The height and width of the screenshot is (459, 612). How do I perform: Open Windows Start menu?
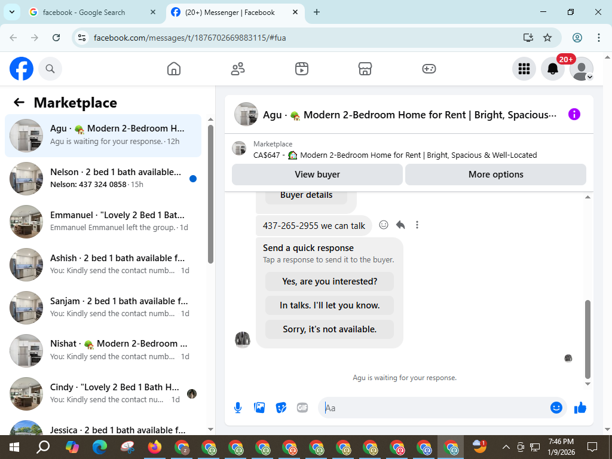(x=14, y=447)
